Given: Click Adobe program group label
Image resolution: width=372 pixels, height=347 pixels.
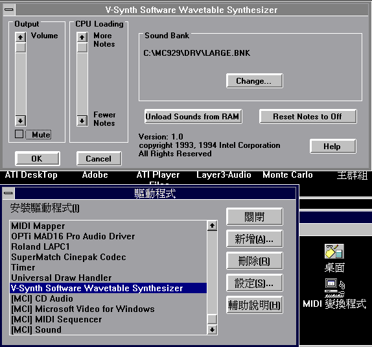Looking at the screenshot, I should [95, 175].
